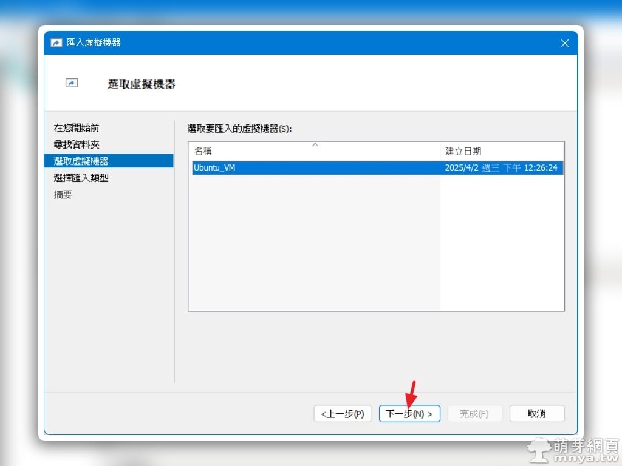Click the wizard page icon beside 選取虛擬機器 heading
Screen dimensions: 622x466
pyautogui.click(x=72, y=83)
